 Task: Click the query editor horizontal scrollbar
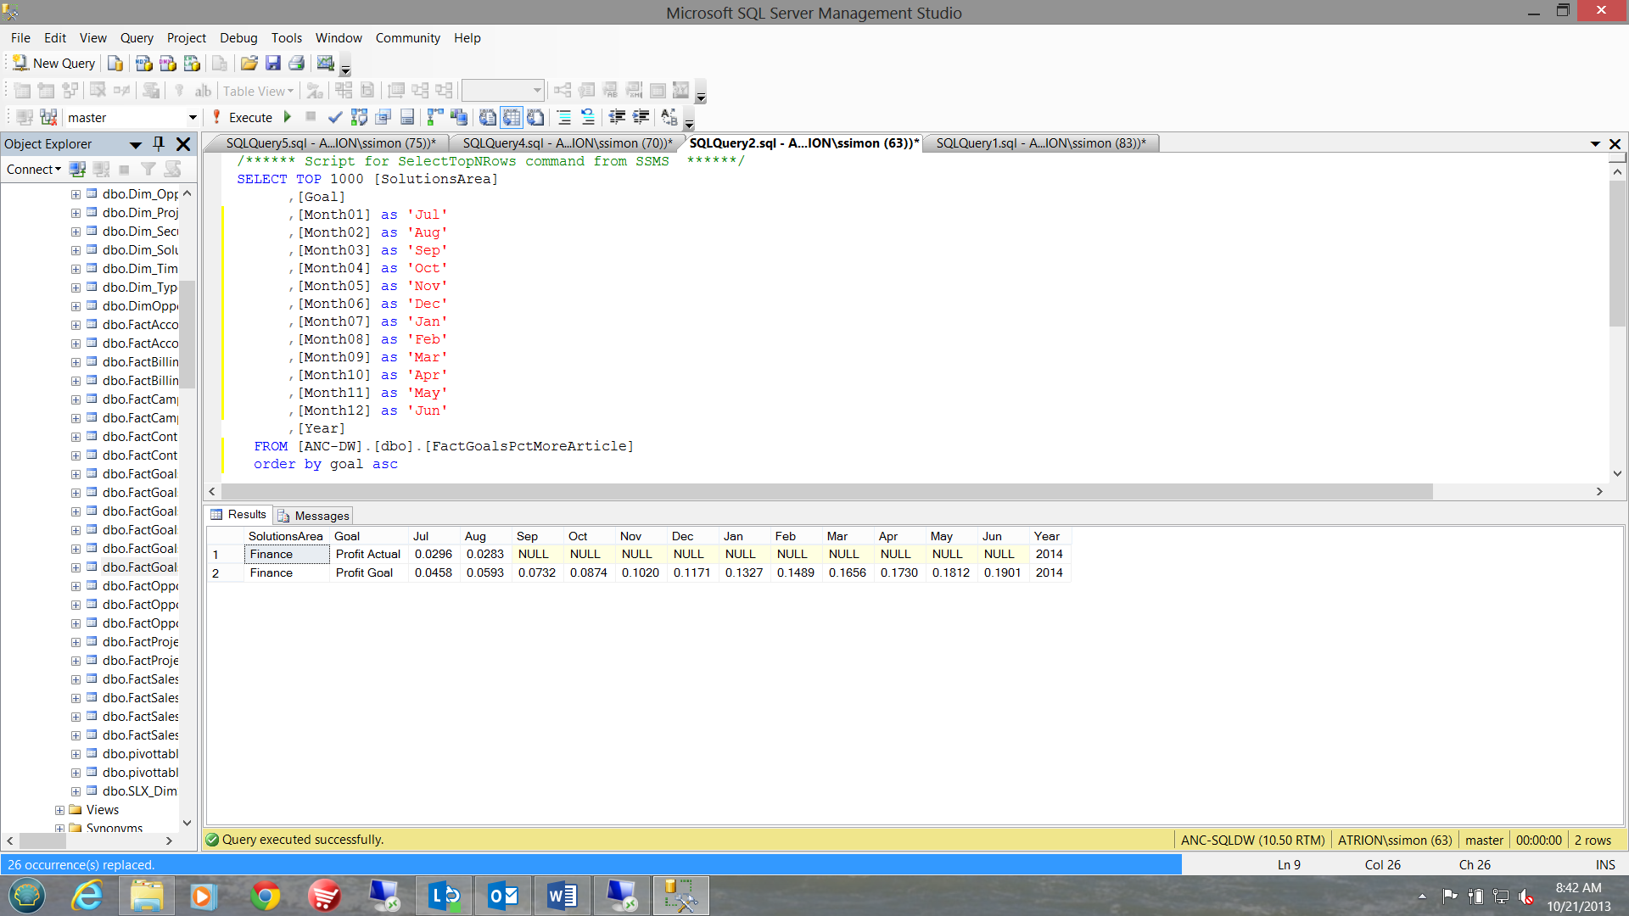[x=827, y=492]
